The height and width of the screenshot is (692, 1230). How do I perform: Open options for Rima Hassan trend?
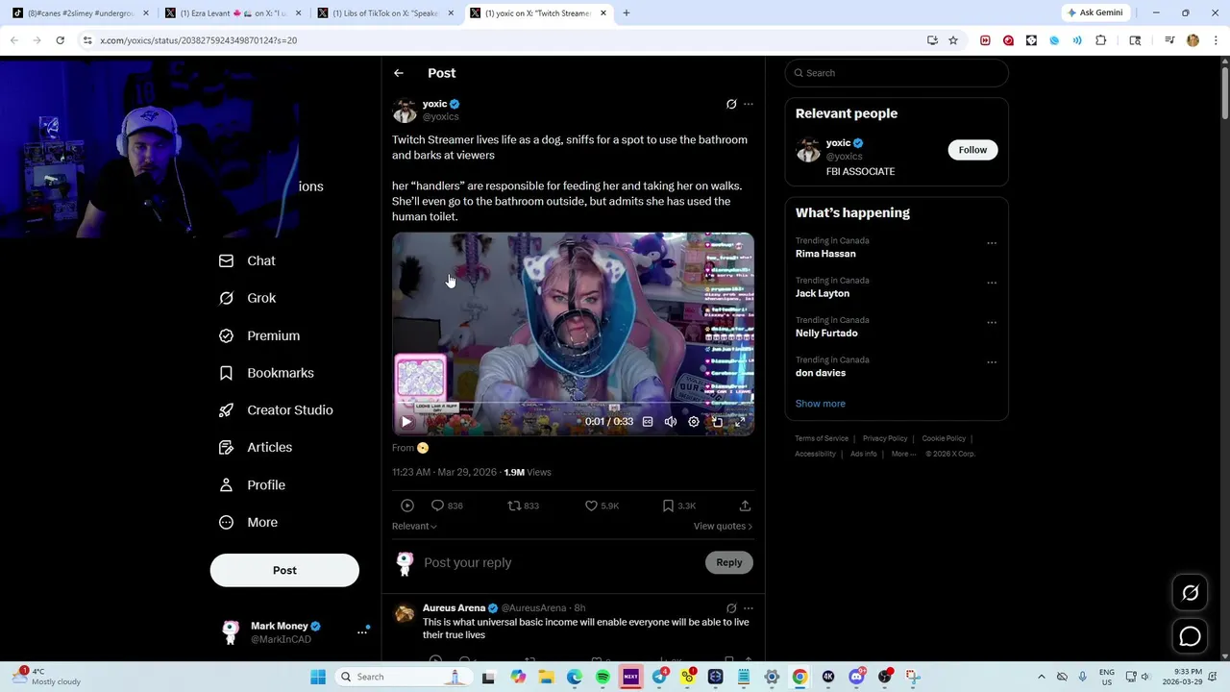(x=992, y=243)
